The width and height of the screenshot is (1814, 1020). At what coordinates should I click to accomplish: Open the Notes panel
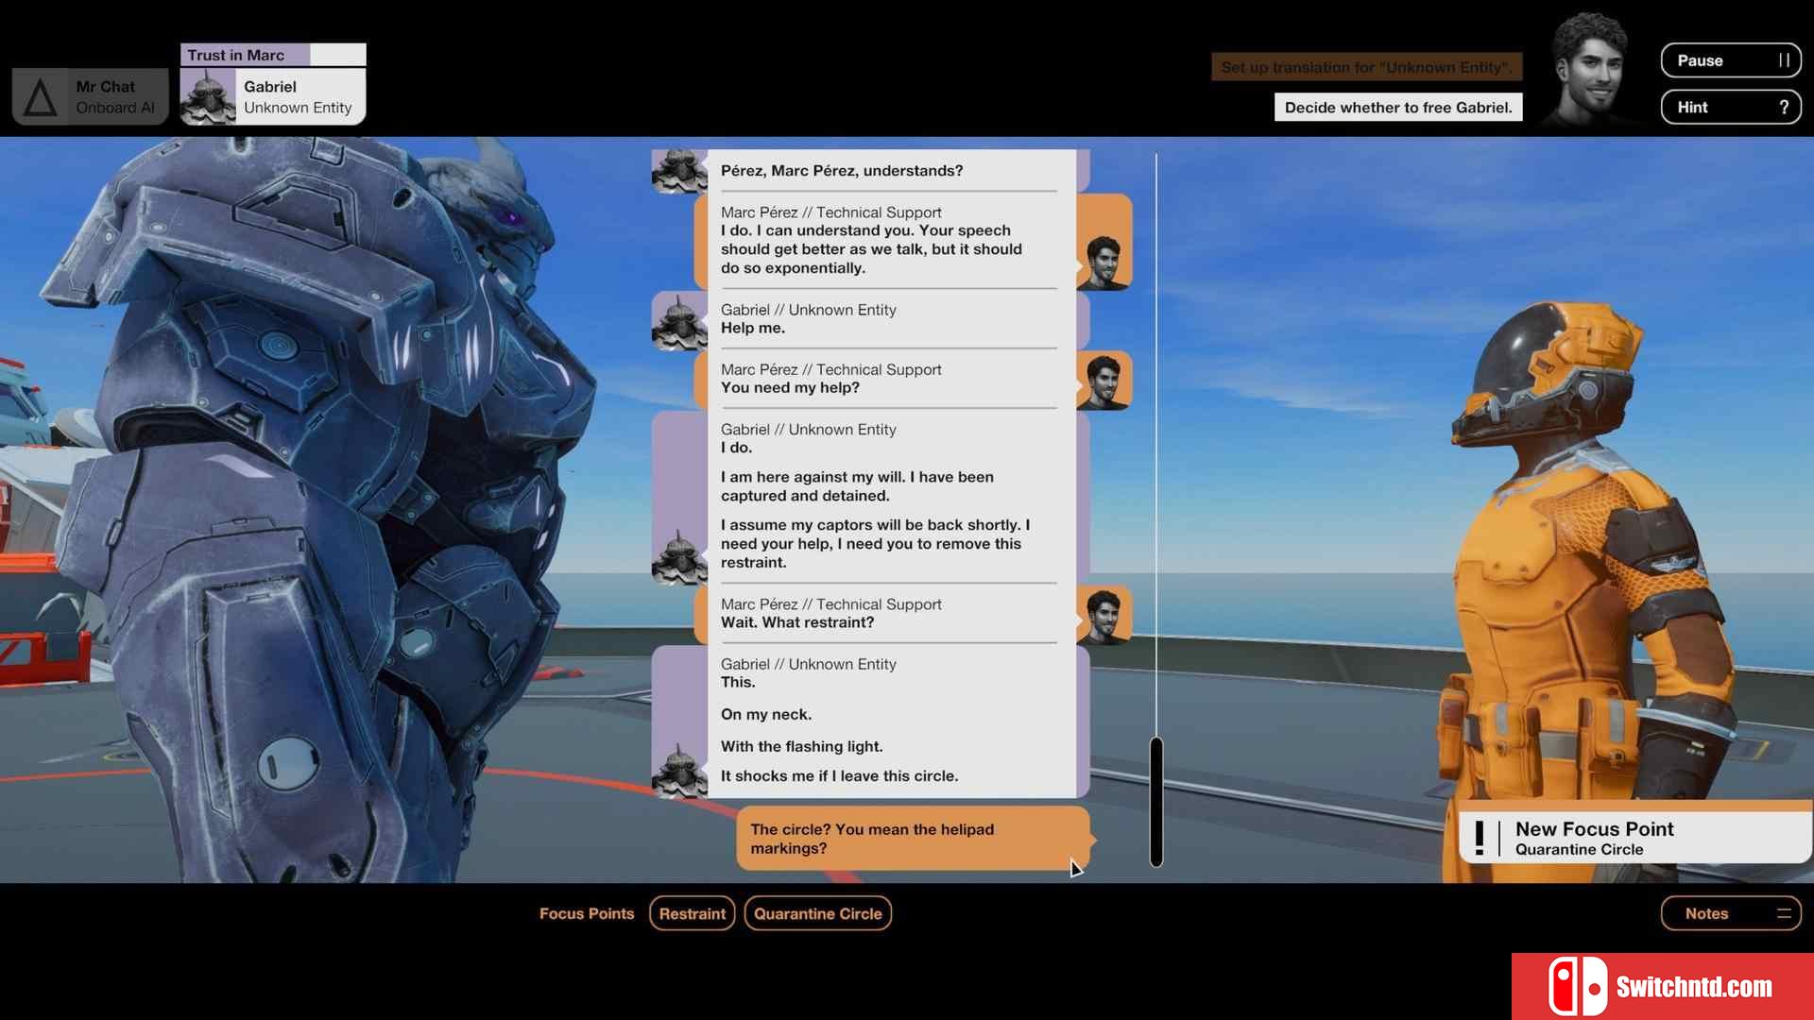[1731, 913]
